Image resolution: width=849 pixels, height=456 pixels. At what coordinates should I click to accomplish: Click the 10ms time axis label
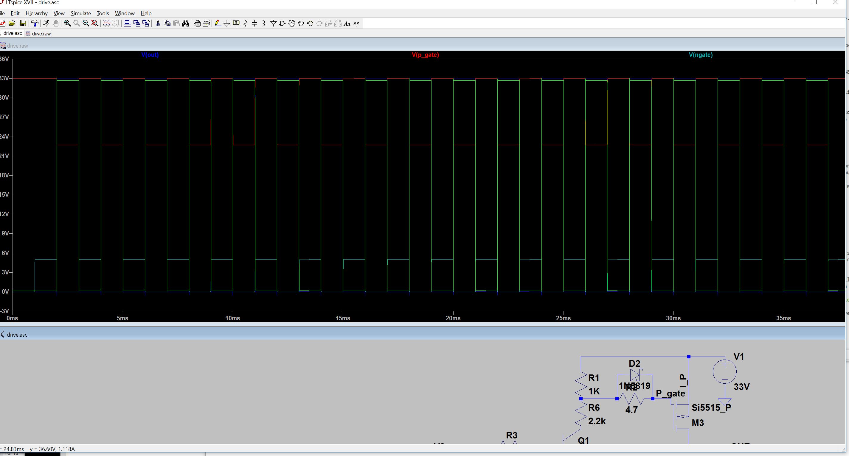(x=233, y=318)
